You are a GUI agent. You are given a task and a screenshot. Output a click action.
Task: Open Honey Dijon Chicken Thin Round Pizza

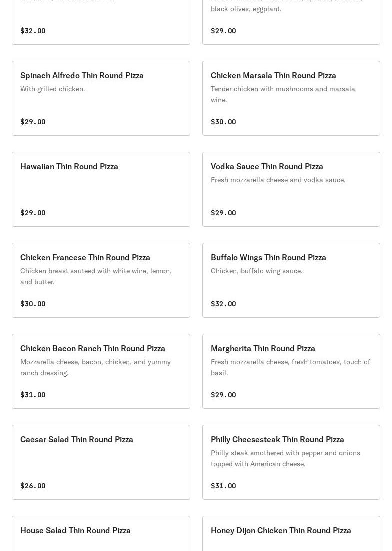click(281, 530)
